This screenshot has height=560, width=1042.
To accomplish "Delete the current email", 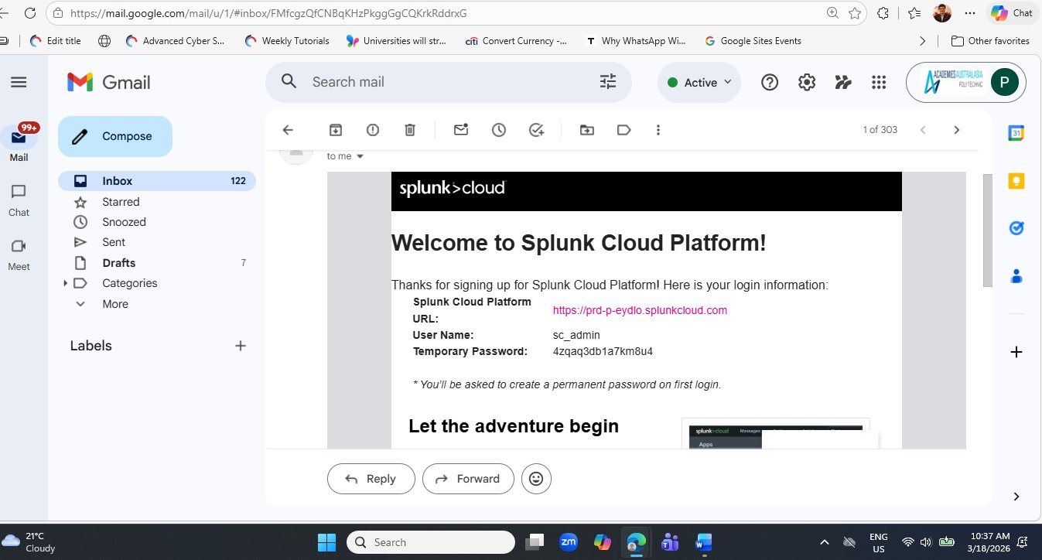I will click(409, 129).
